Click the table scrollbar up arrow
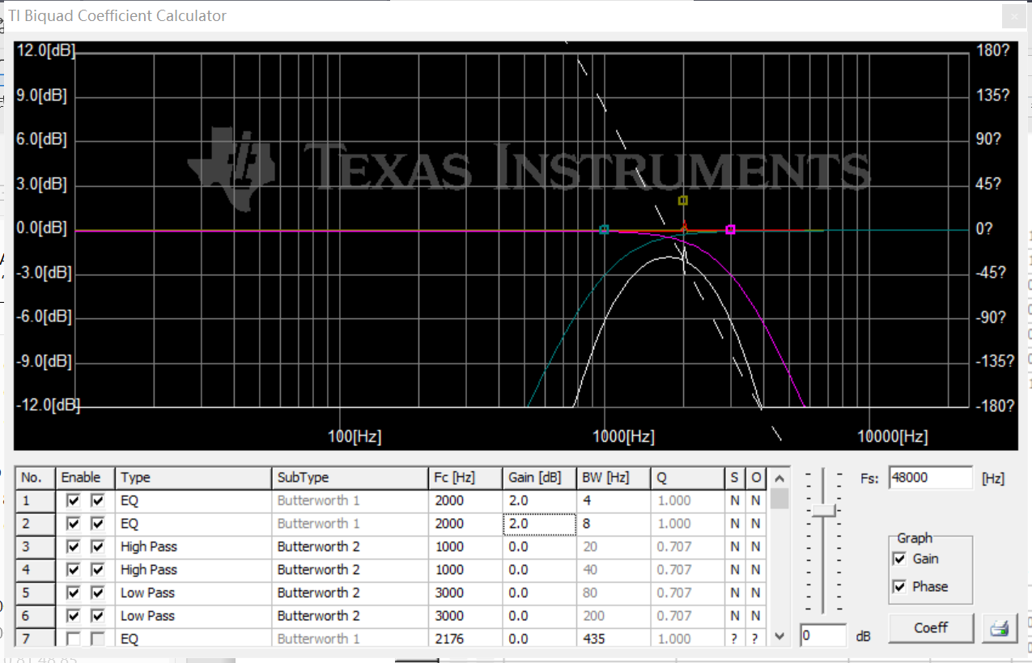The image size is (1032, 663). click(x=779, y=478)
